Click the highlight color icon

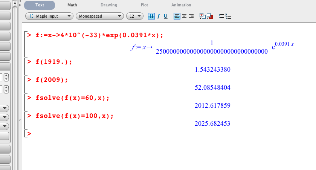click(210, 16)
